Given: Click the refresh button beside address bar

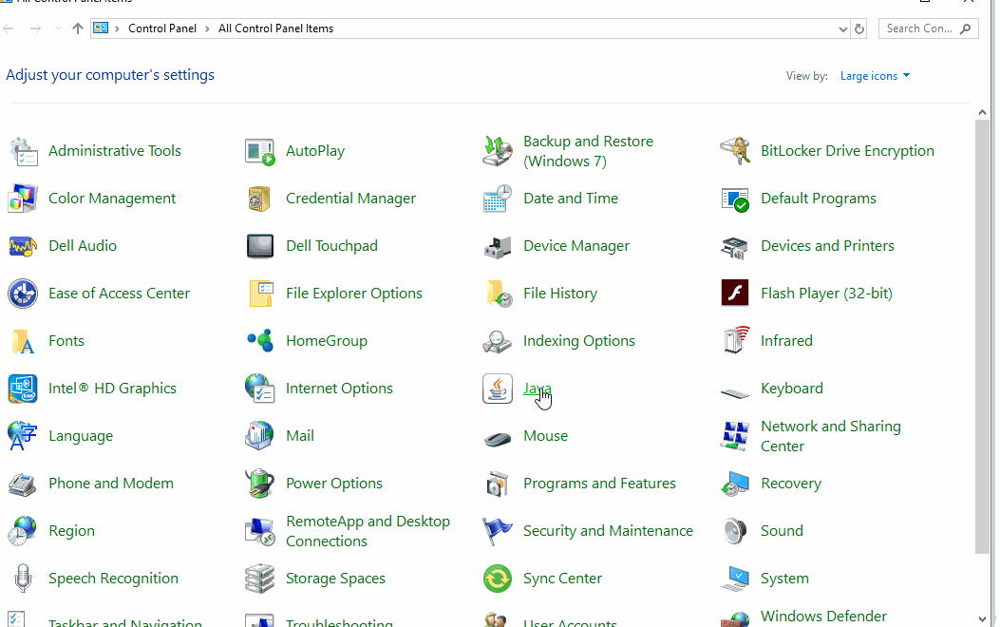Looking at the screenshot, I should 859,29.
